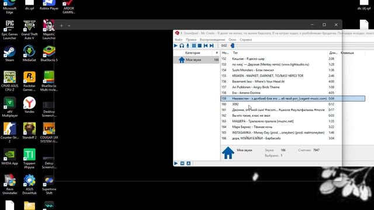Screen dimensions: 374x210
Task: Open COUGAR UIX SYSTEM desktop icon
Action: click(x=49, y=132)
